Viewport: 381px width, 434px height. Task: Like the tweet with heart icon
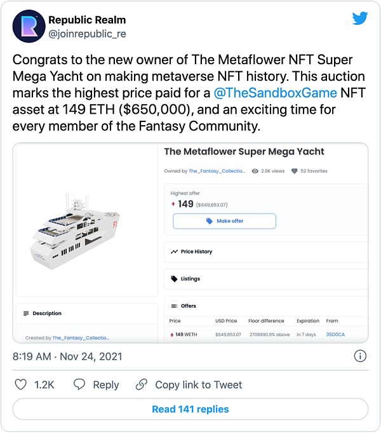20,384
